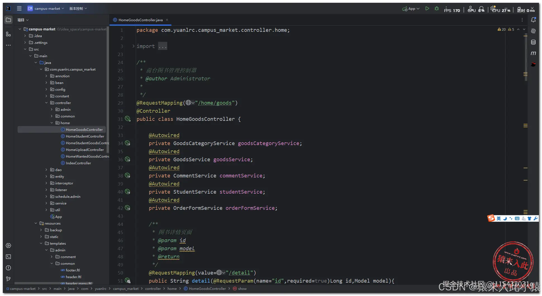Open the main hamburger menu

point(19,8)
